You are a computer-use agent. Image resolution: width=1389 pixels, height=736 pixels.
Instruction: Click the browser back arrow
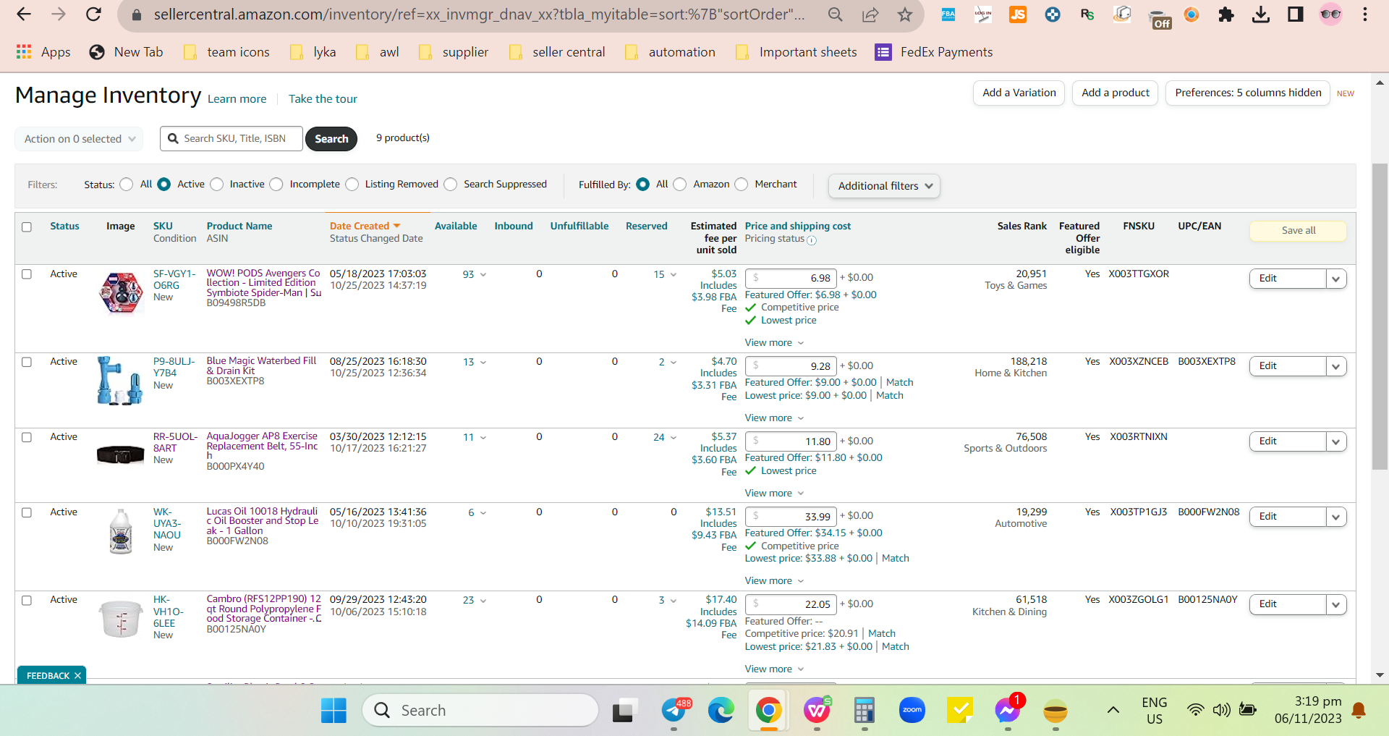pos(24,14)
